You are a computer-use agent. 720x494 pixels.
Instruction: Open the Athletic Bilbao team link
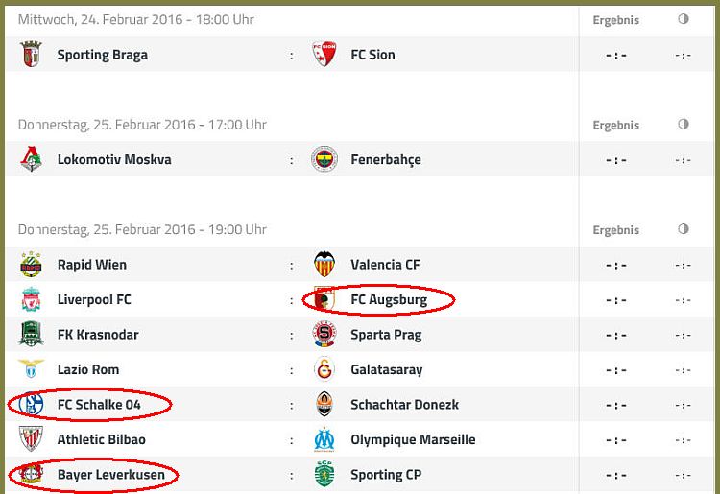click(102, 439)
